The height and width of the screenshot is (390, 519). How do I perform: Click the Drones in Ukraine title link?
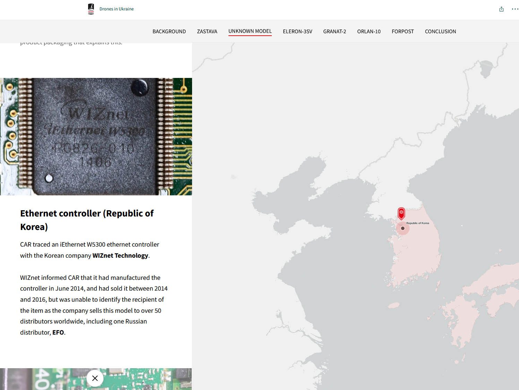[116, 9]
